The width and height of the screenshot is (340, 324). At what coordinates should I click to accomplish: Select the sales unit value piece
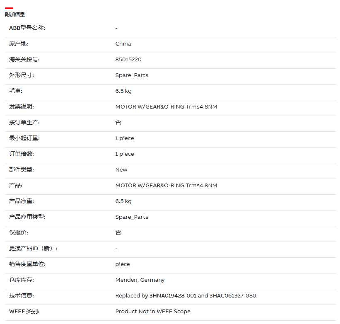123,264
